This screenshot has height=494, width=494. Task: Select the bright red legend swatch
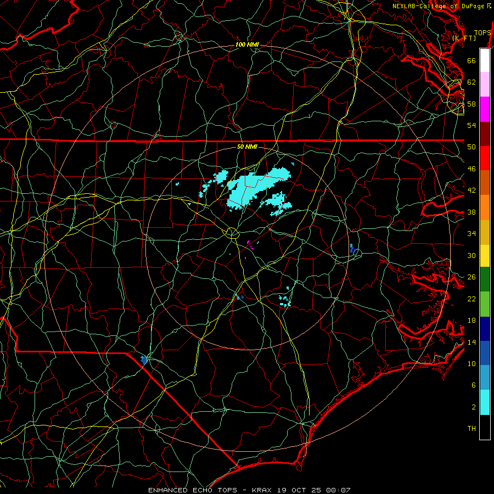click(485, 158)
